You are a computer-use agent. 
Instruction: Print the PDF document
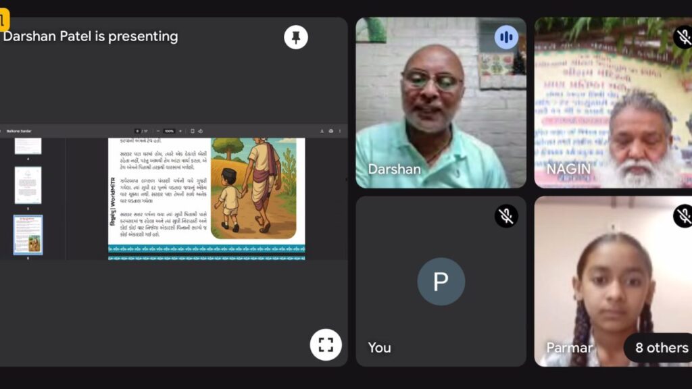(x=330, y=131)
